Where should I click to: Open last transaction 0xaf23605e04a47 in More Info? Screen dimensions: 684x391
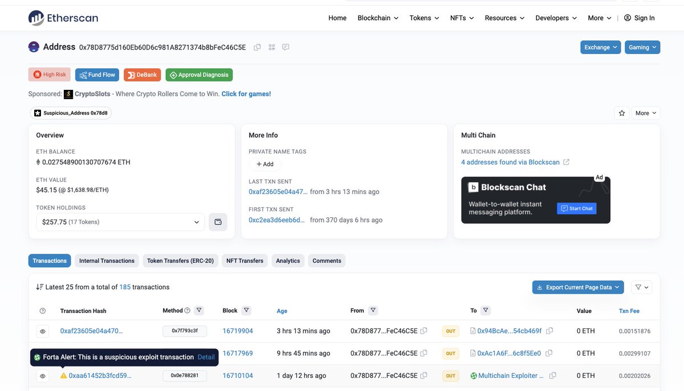coord(278,192)
